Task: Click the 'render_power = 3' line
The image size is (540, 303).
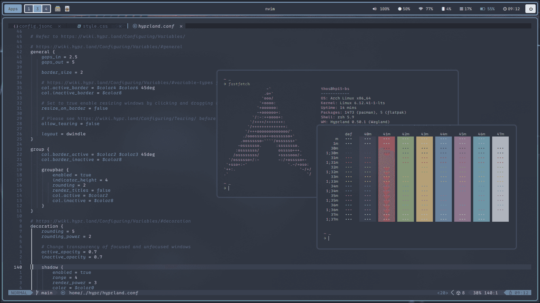Action: [x=75, y=282]
